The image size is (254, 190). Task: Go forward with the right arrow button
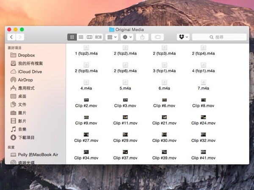coord(20,37)
